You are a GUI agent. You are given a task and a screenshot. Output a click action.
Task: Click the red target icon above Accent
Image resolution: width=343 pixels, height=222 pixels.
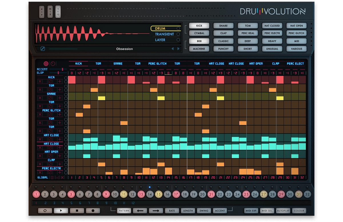click(x=46, y=64)
